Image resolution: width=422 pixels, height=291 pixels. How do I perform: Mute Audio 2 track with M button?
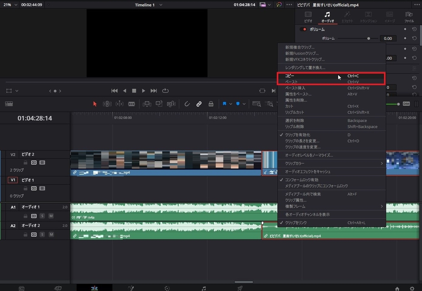click(51, 234)
